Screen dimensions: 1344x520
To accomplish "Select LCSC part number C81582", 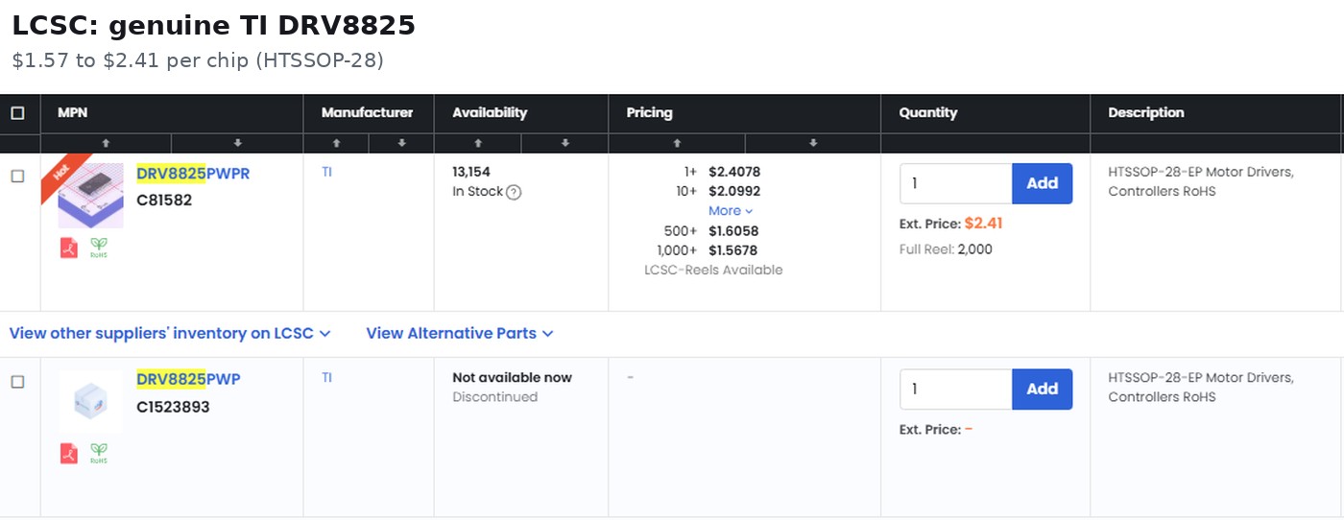I will 164,201.
